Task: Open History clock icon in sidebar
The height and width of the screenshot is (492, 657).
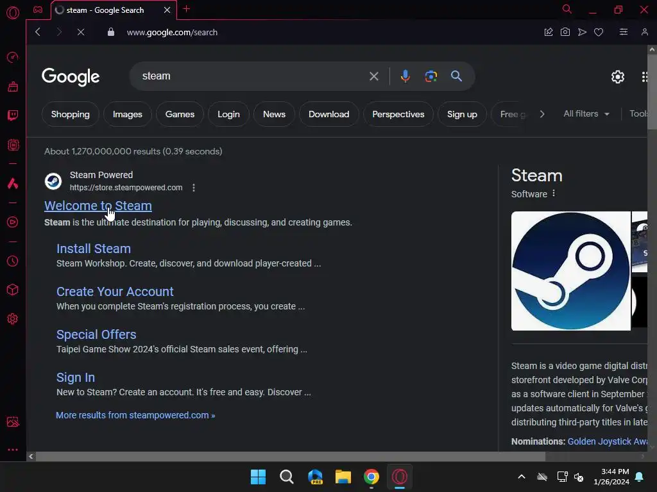Action: click(13, 261)
